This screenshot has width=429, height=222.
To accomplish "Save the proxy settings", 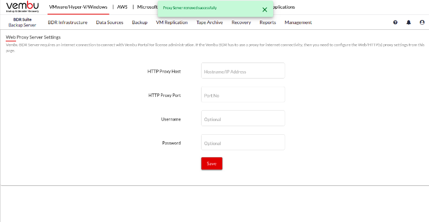I will click(211, 163).
